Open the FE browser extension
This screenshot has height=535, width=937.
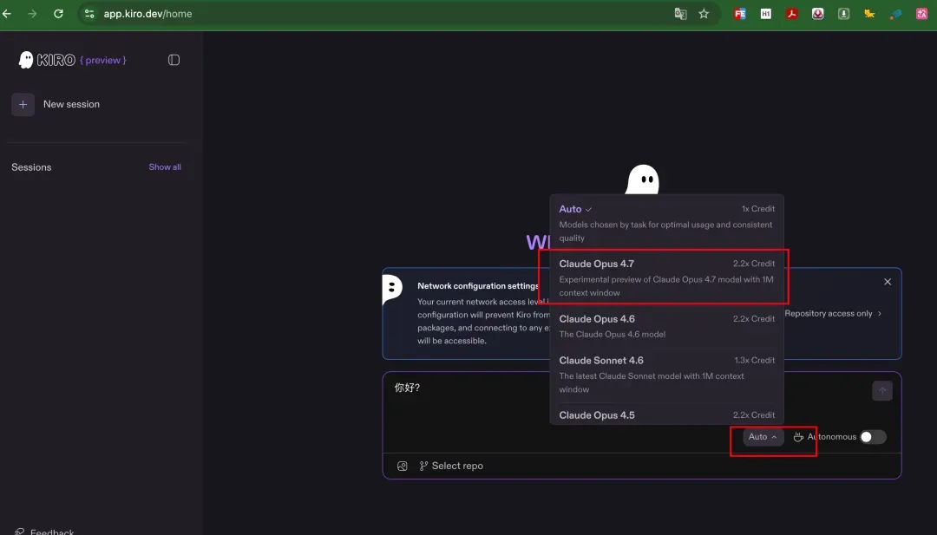tap(740, 14)
